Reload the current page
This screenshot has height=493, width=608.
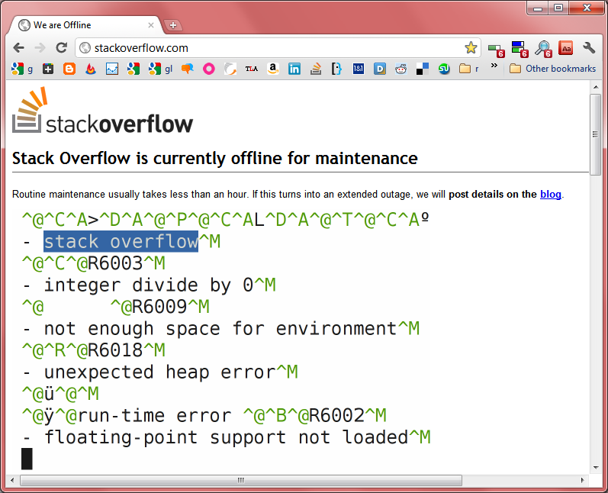pos(61,47)
